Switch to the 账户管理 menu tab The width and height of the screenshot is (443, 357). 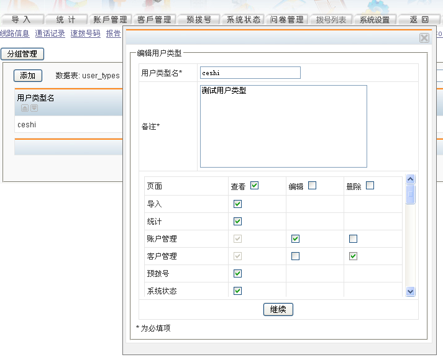tap(110, 20)
